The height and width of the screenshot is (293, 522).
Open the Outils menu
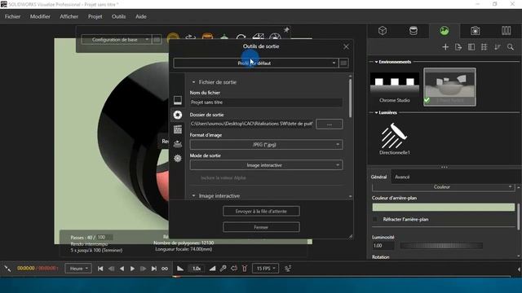coord(118,16)
